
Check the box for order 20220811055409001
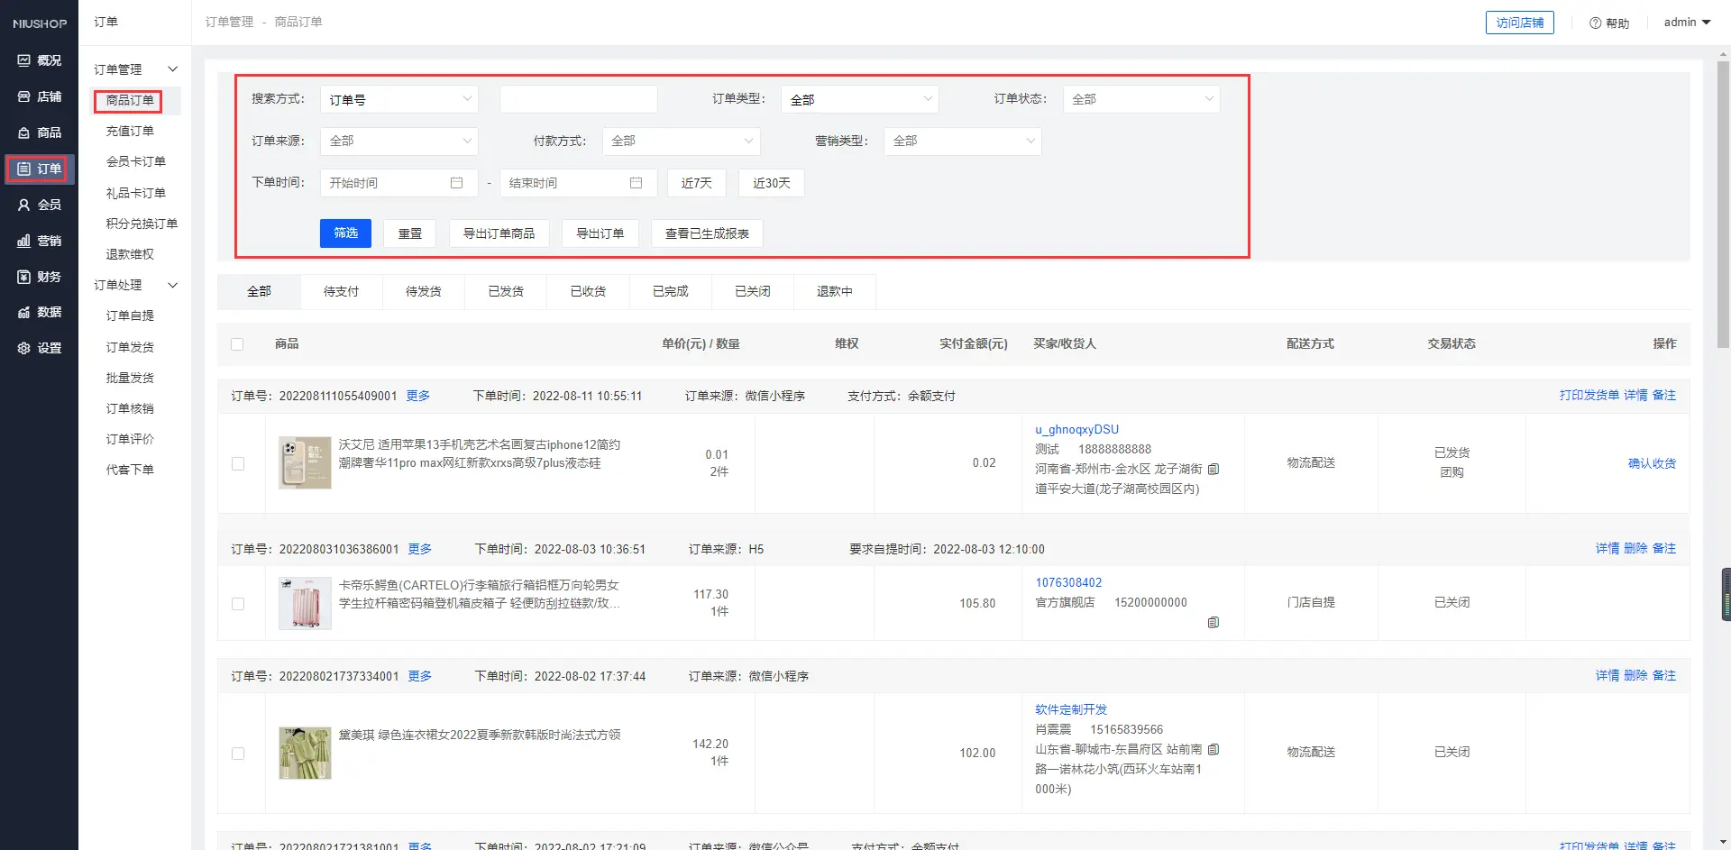(238, 463)
